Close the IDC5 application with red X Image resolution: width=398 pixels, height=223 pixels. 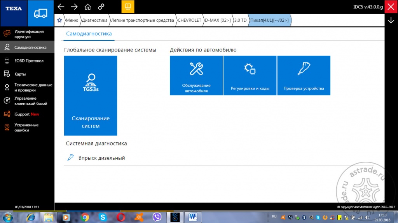391,7
